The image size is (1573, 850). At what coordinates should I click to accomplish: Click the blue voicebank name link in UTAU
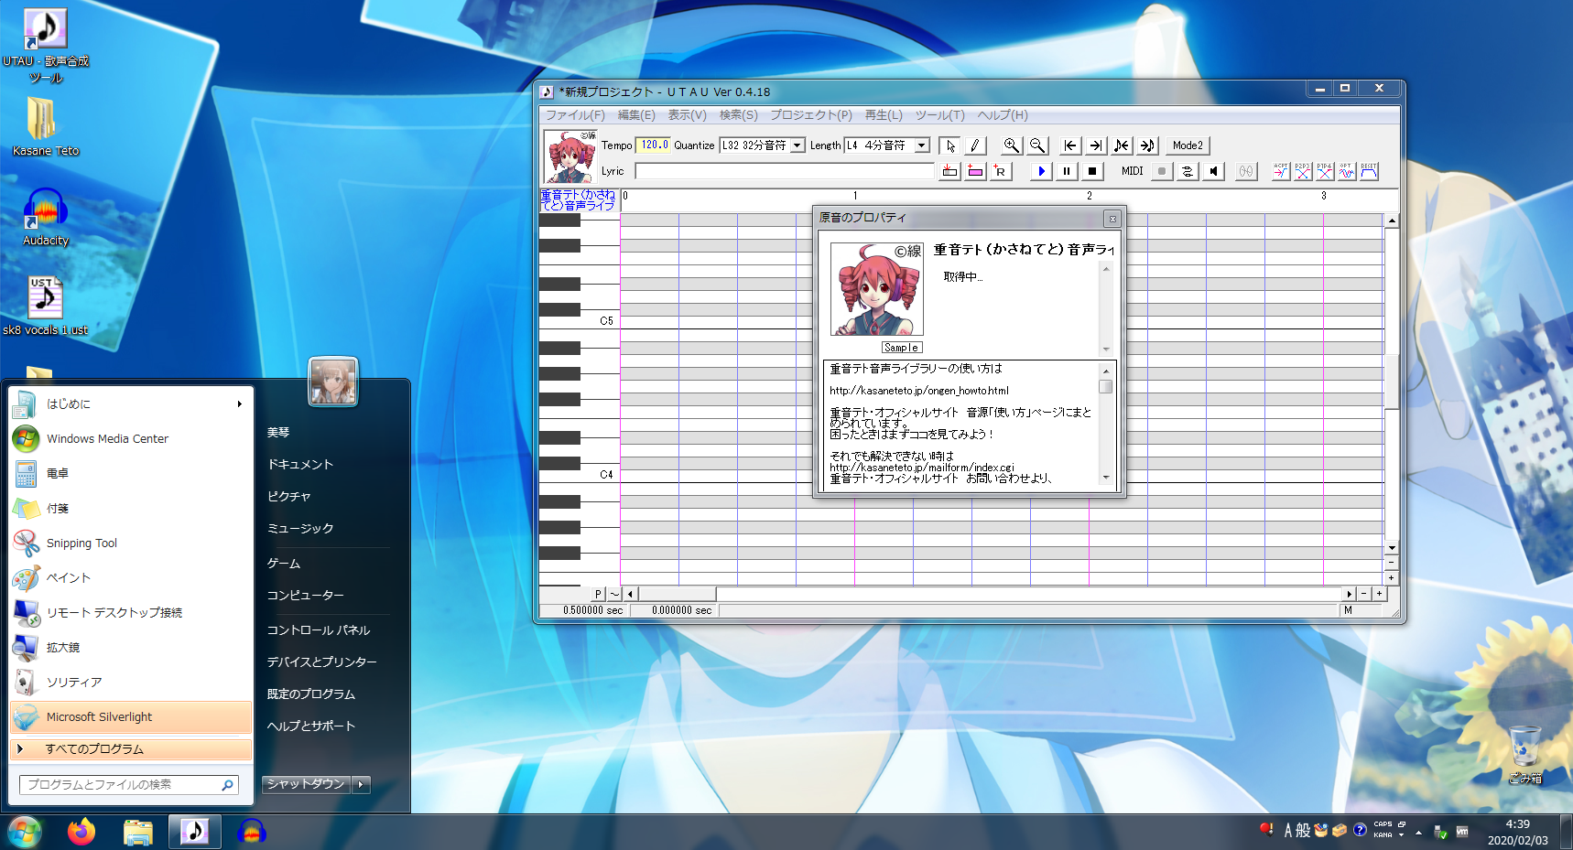578,200
